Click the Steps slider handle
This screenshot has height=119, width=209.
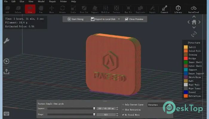(x=94, y=115)
